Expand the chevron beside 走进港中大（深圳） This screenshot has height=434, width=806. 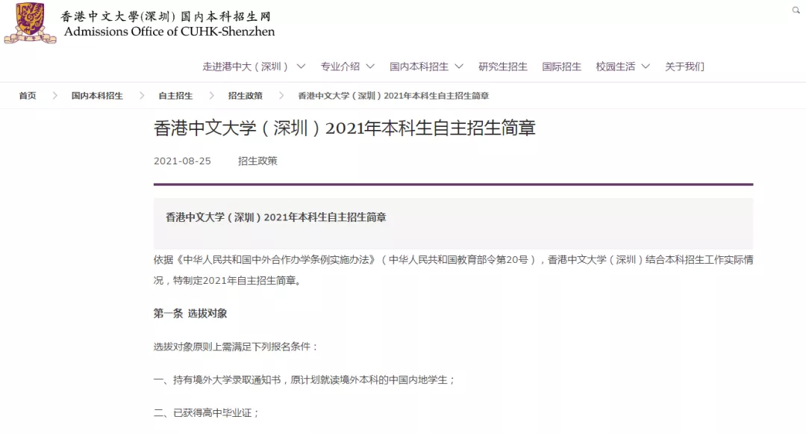301,66
